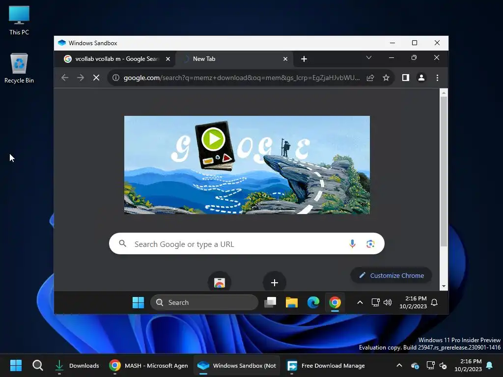This screenshot has width=503, height=377.
Task: Click the sandbox page scrollbar thumb
Action: (444, 171)
